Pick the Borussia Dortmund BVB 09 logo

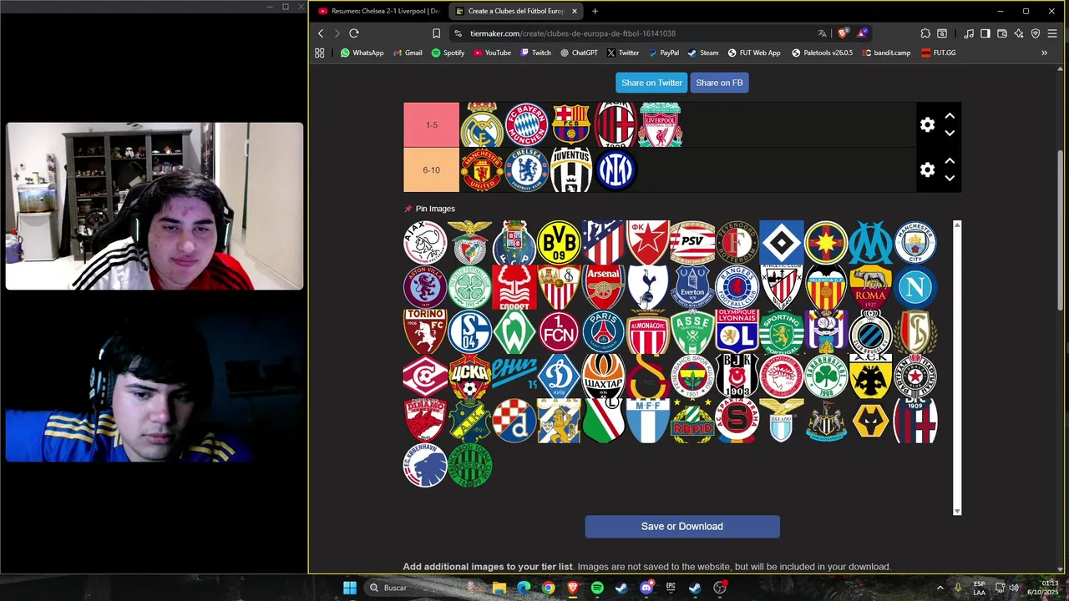559,242
